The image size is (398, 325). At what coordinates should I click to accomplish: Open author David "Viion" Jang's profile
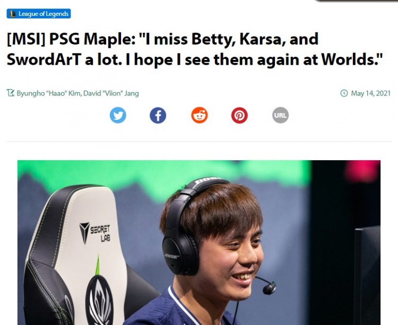click(x=111, y=93)
